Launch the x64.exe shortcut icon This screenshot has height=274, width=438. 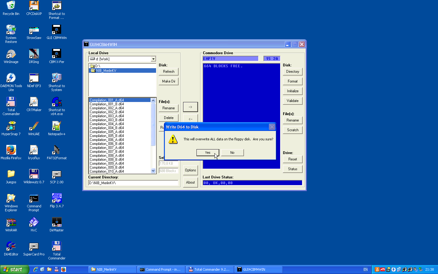click(57, 106)
